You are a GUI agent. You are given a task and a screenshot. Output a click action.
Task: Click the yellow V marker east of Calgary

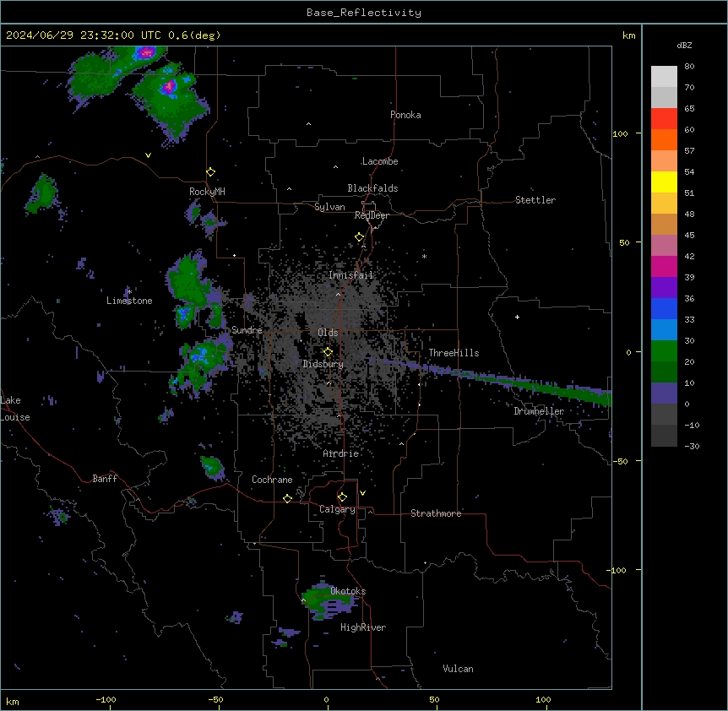point(362,493)
